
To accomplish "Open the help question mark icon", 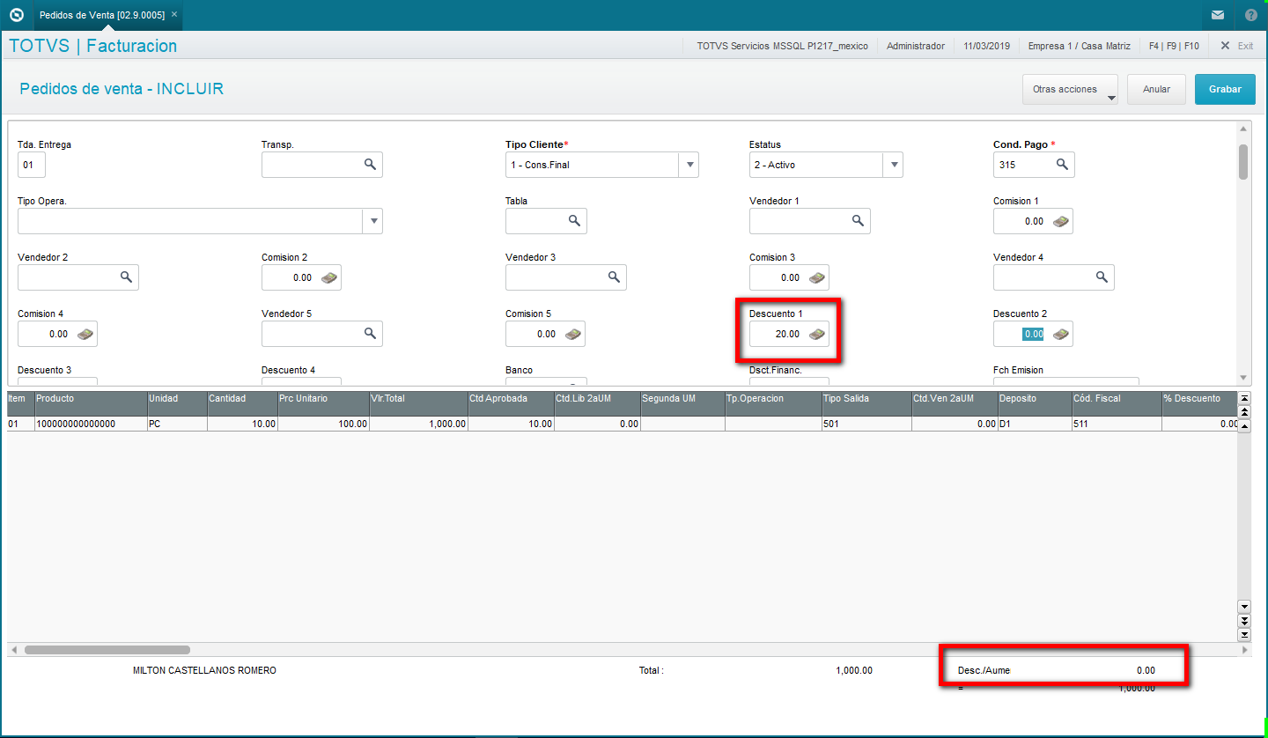I will [1251, 15].
